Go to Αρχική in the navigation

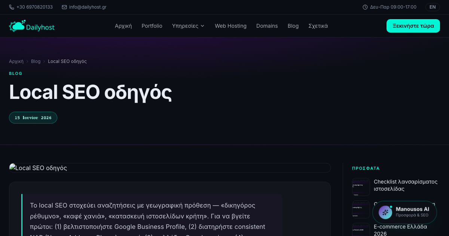[x=123, y=26]
